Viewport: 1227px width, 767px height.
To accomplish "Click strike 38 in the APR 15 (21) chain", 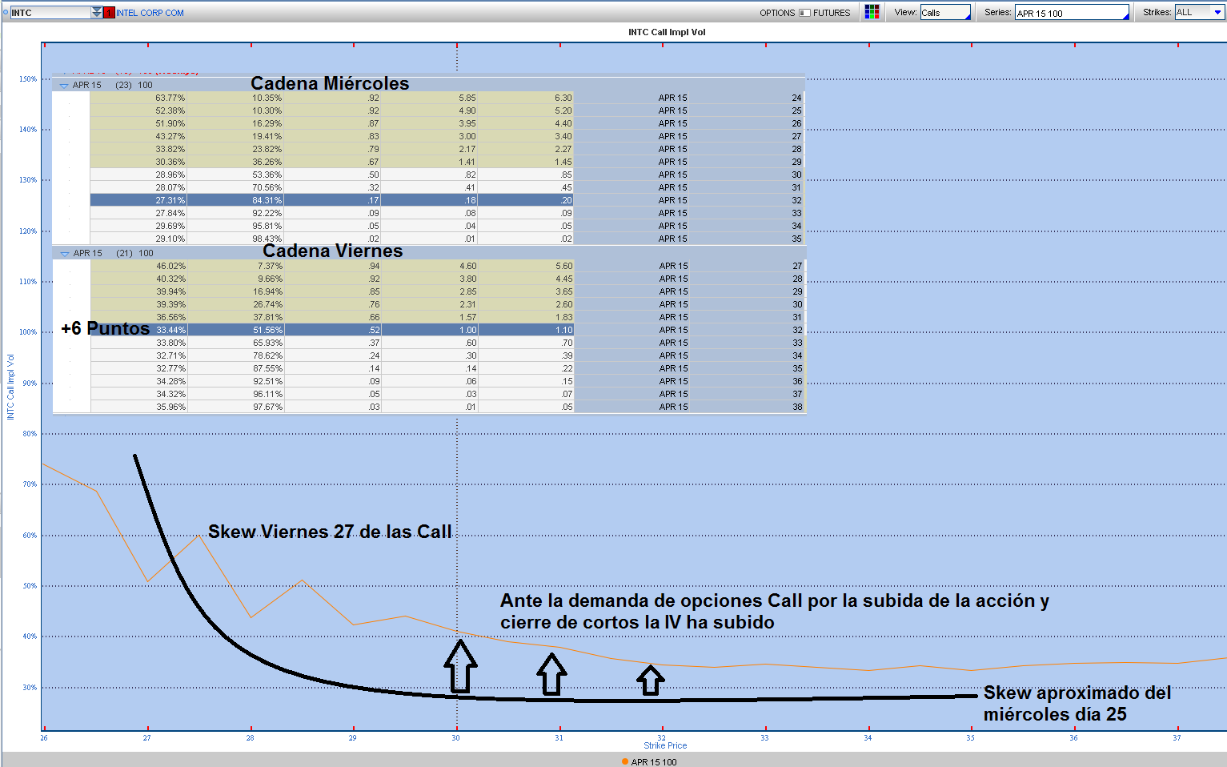I will [x=797, y=407].
